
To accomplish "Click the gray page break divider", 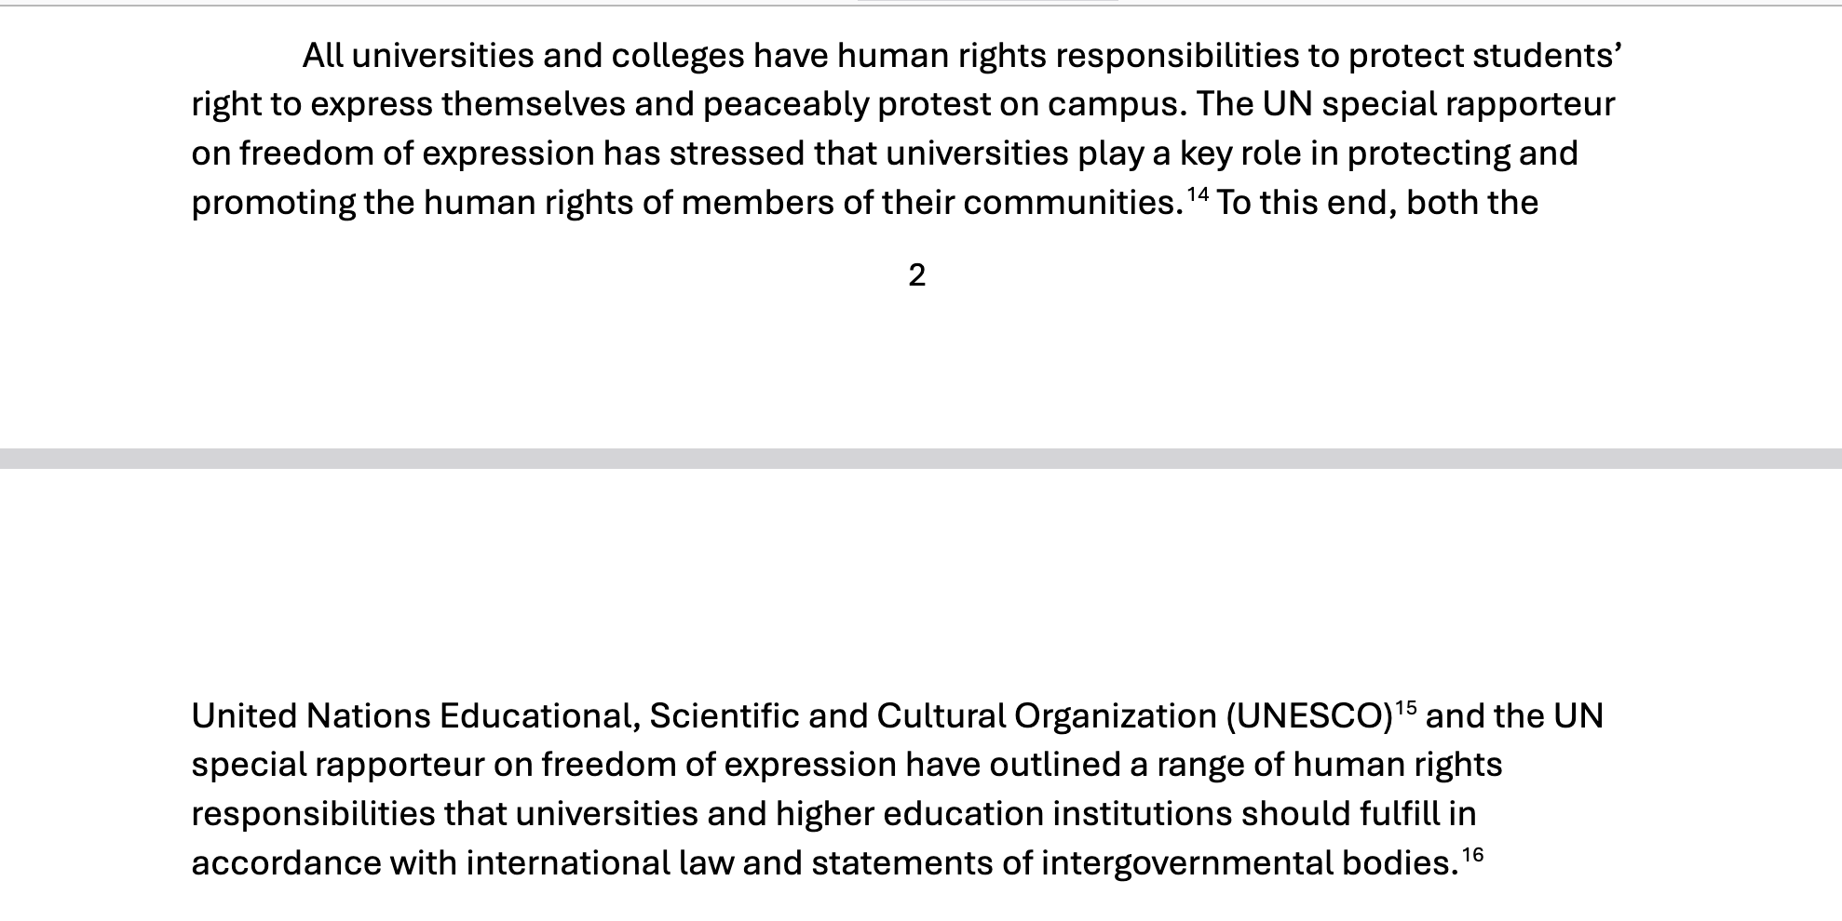I will point(921,459).
